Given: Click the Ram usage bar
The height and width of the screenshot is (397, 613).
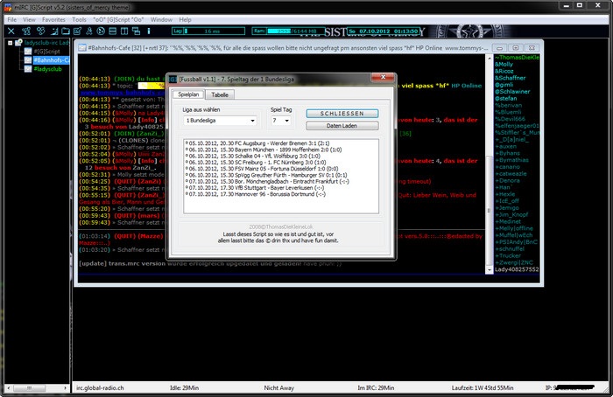Looking at the screenshot, I should (288, 31).
